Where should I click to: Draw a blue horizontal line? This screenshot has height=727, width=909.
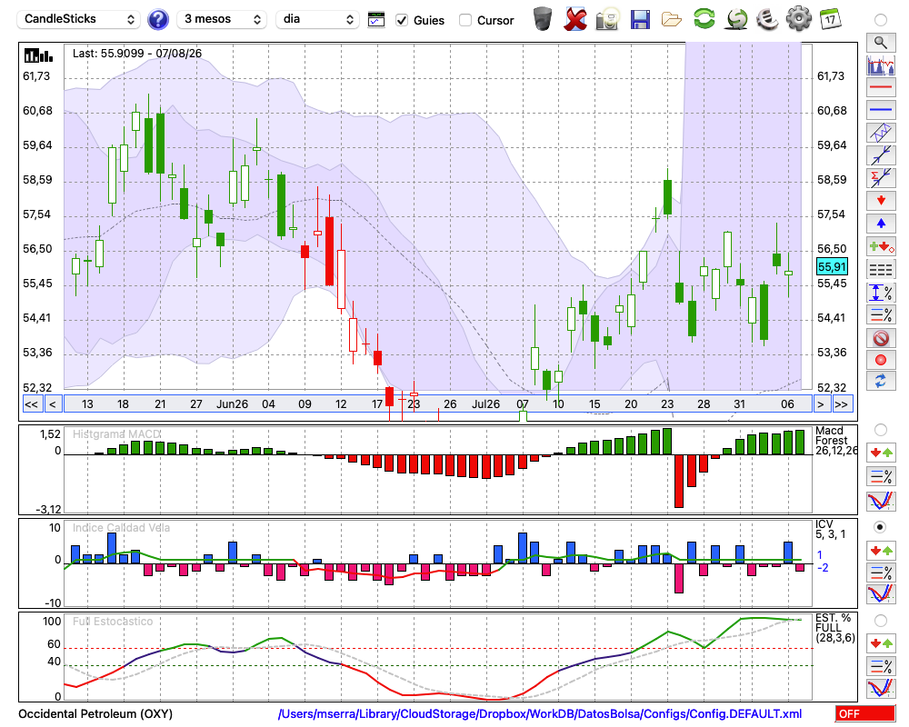coord(881,110)
